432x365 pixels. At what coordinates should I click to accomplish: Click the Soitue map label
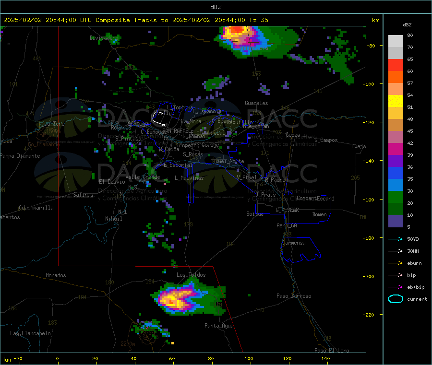[255, 214]
